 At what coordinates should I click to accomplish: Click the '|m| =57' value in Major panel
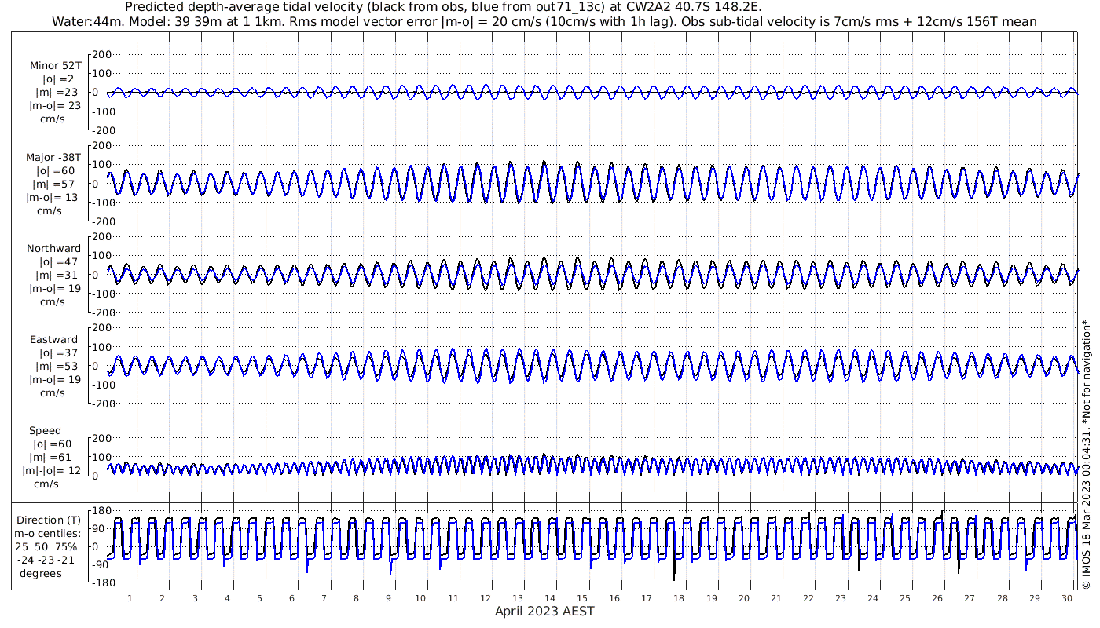(x=55, y=184)
